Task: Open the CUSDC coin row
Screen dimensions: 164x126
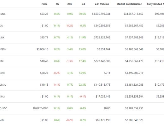Action: [x=82, y=108]
